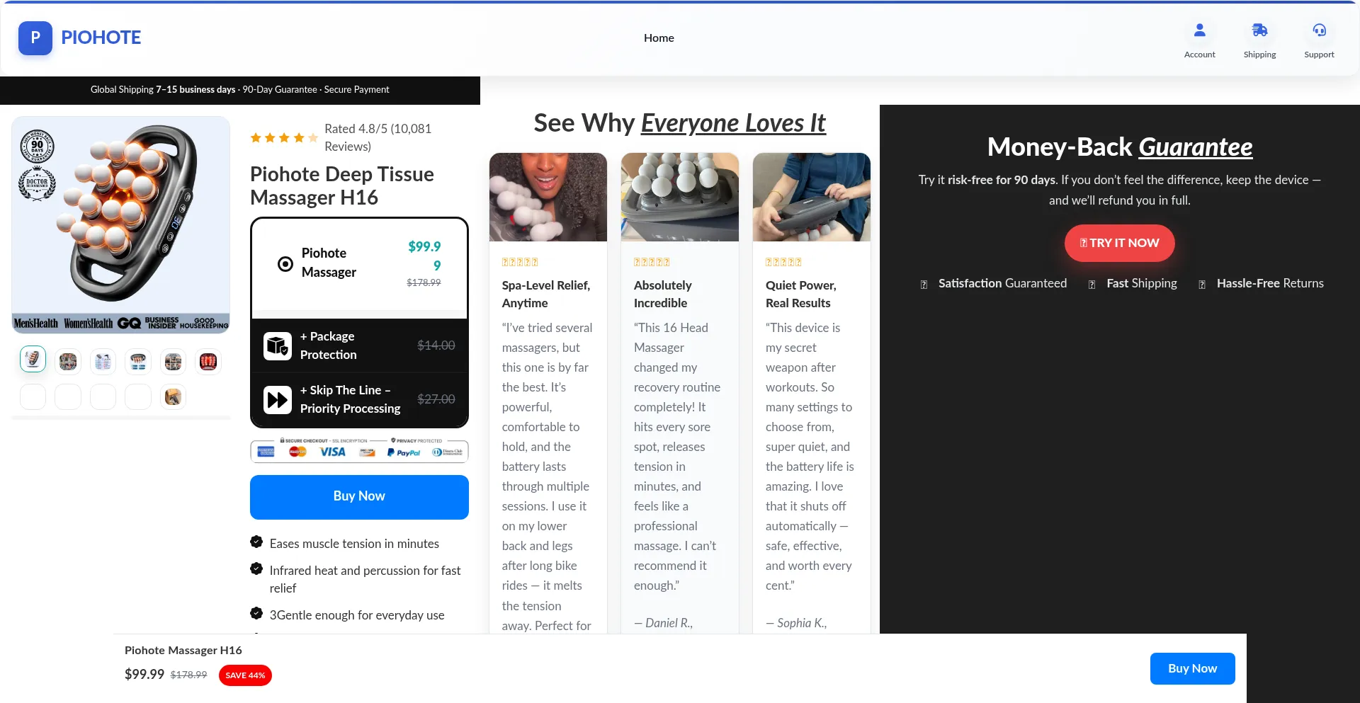Click the blue Piohote P logo icon

(x=35, y=38)
